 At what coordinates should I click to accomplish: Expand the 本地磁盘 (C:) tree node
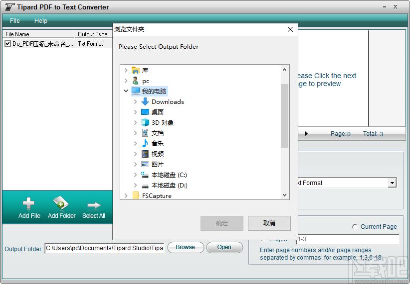point(135,175)
